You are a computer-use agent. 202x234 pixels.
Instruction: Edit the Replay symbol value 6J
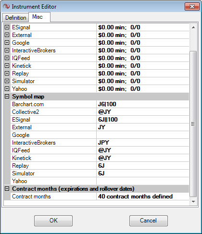tap(143, 166)
